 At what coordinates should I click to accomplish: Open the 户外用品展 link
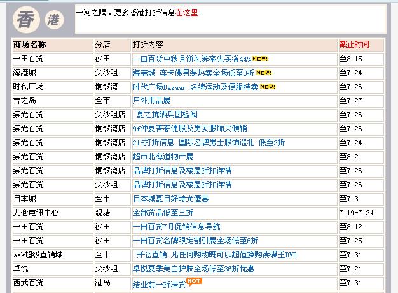pyautogui.click(x=151, y=101)
